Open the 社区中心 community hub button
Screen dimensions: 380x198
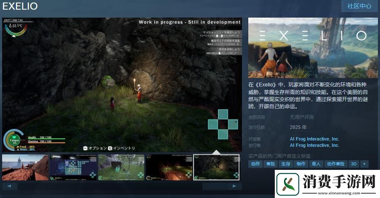359,6
